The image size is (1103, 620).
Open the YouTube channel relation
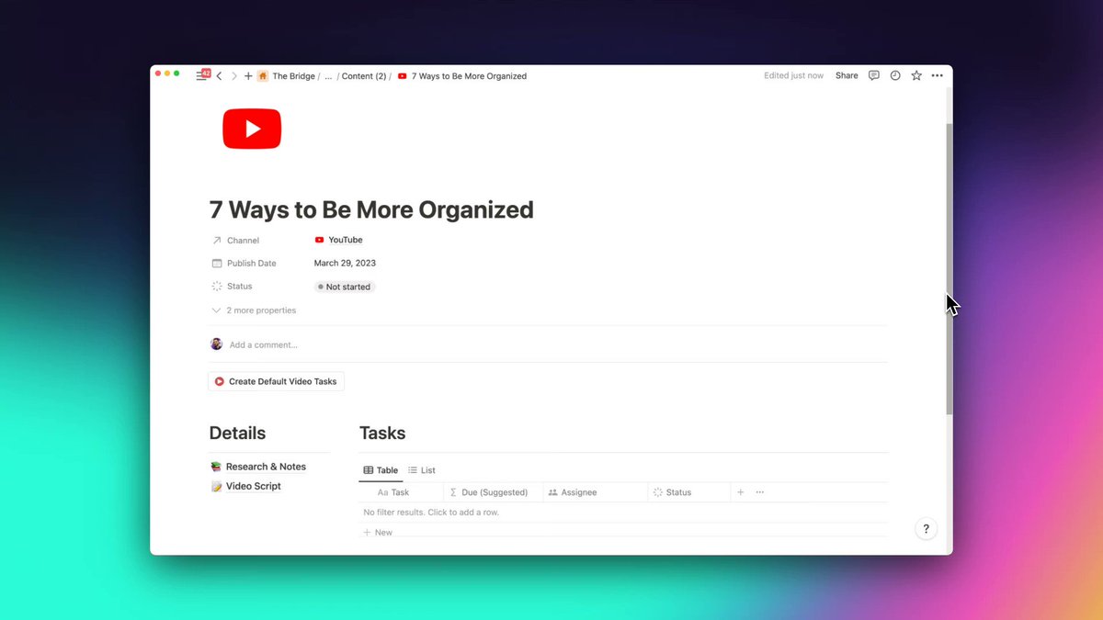pyautogui.click(x=338, y=240)
